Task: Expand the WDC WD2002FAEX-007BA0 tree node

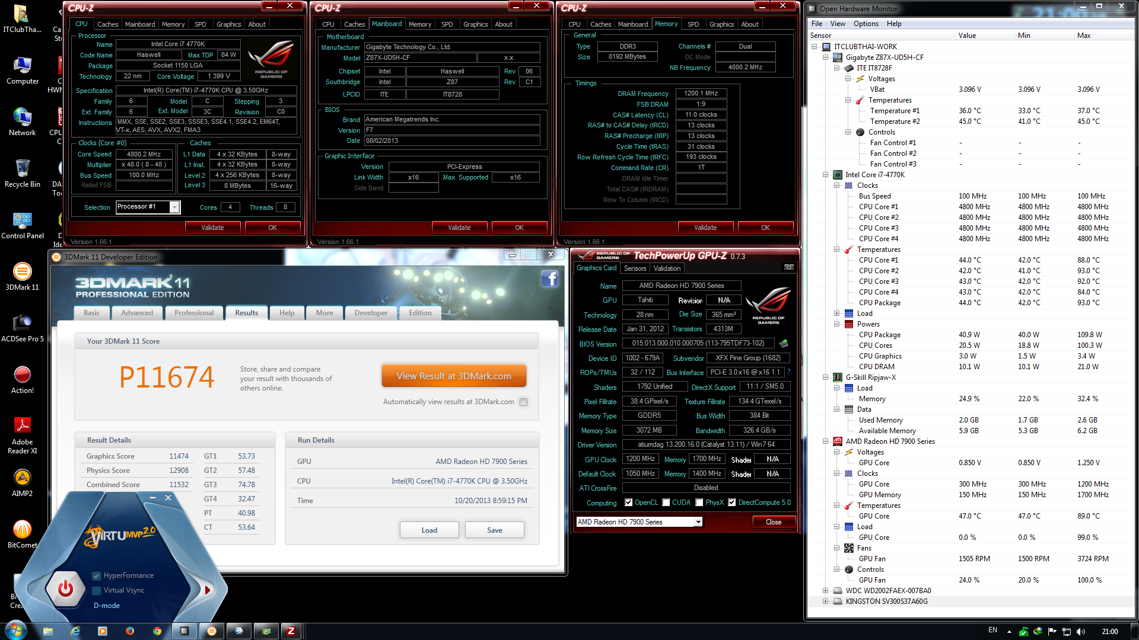Action: coord(825,591)
